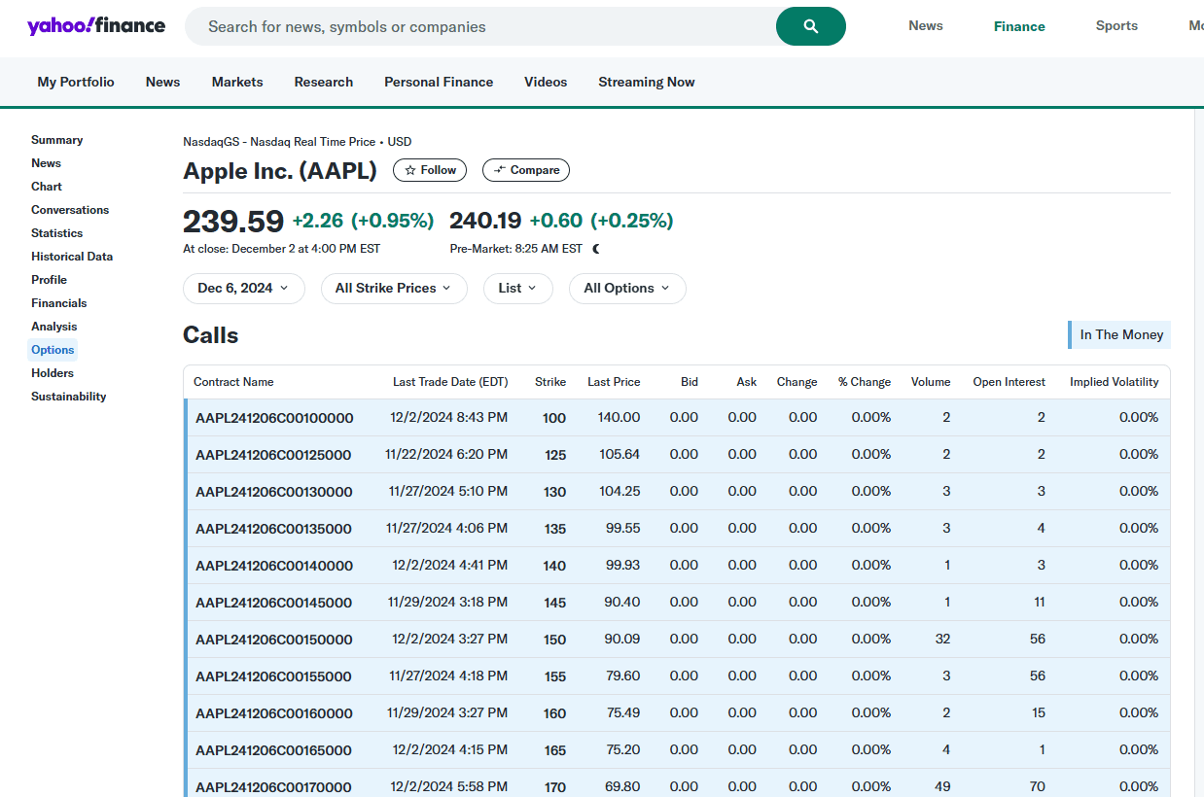The width and height of the screenshot is (1204, 797).
Task: Open contract AAPL241206C00150000
Action: (x=274, y=640)
